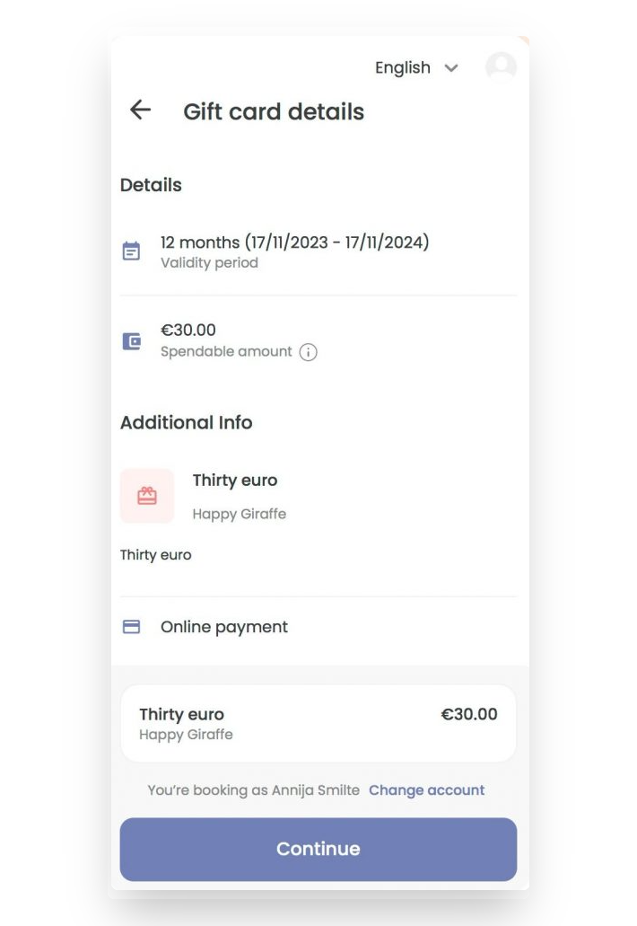Viewport: 637px width, 926px height.
Task: Select the Additional Info section
Action: [x=186, y=422]
